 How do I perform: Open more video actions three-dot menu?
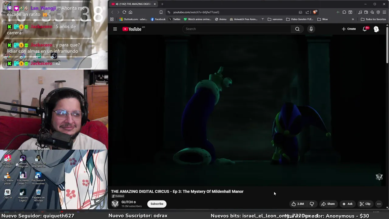[379, 204]
